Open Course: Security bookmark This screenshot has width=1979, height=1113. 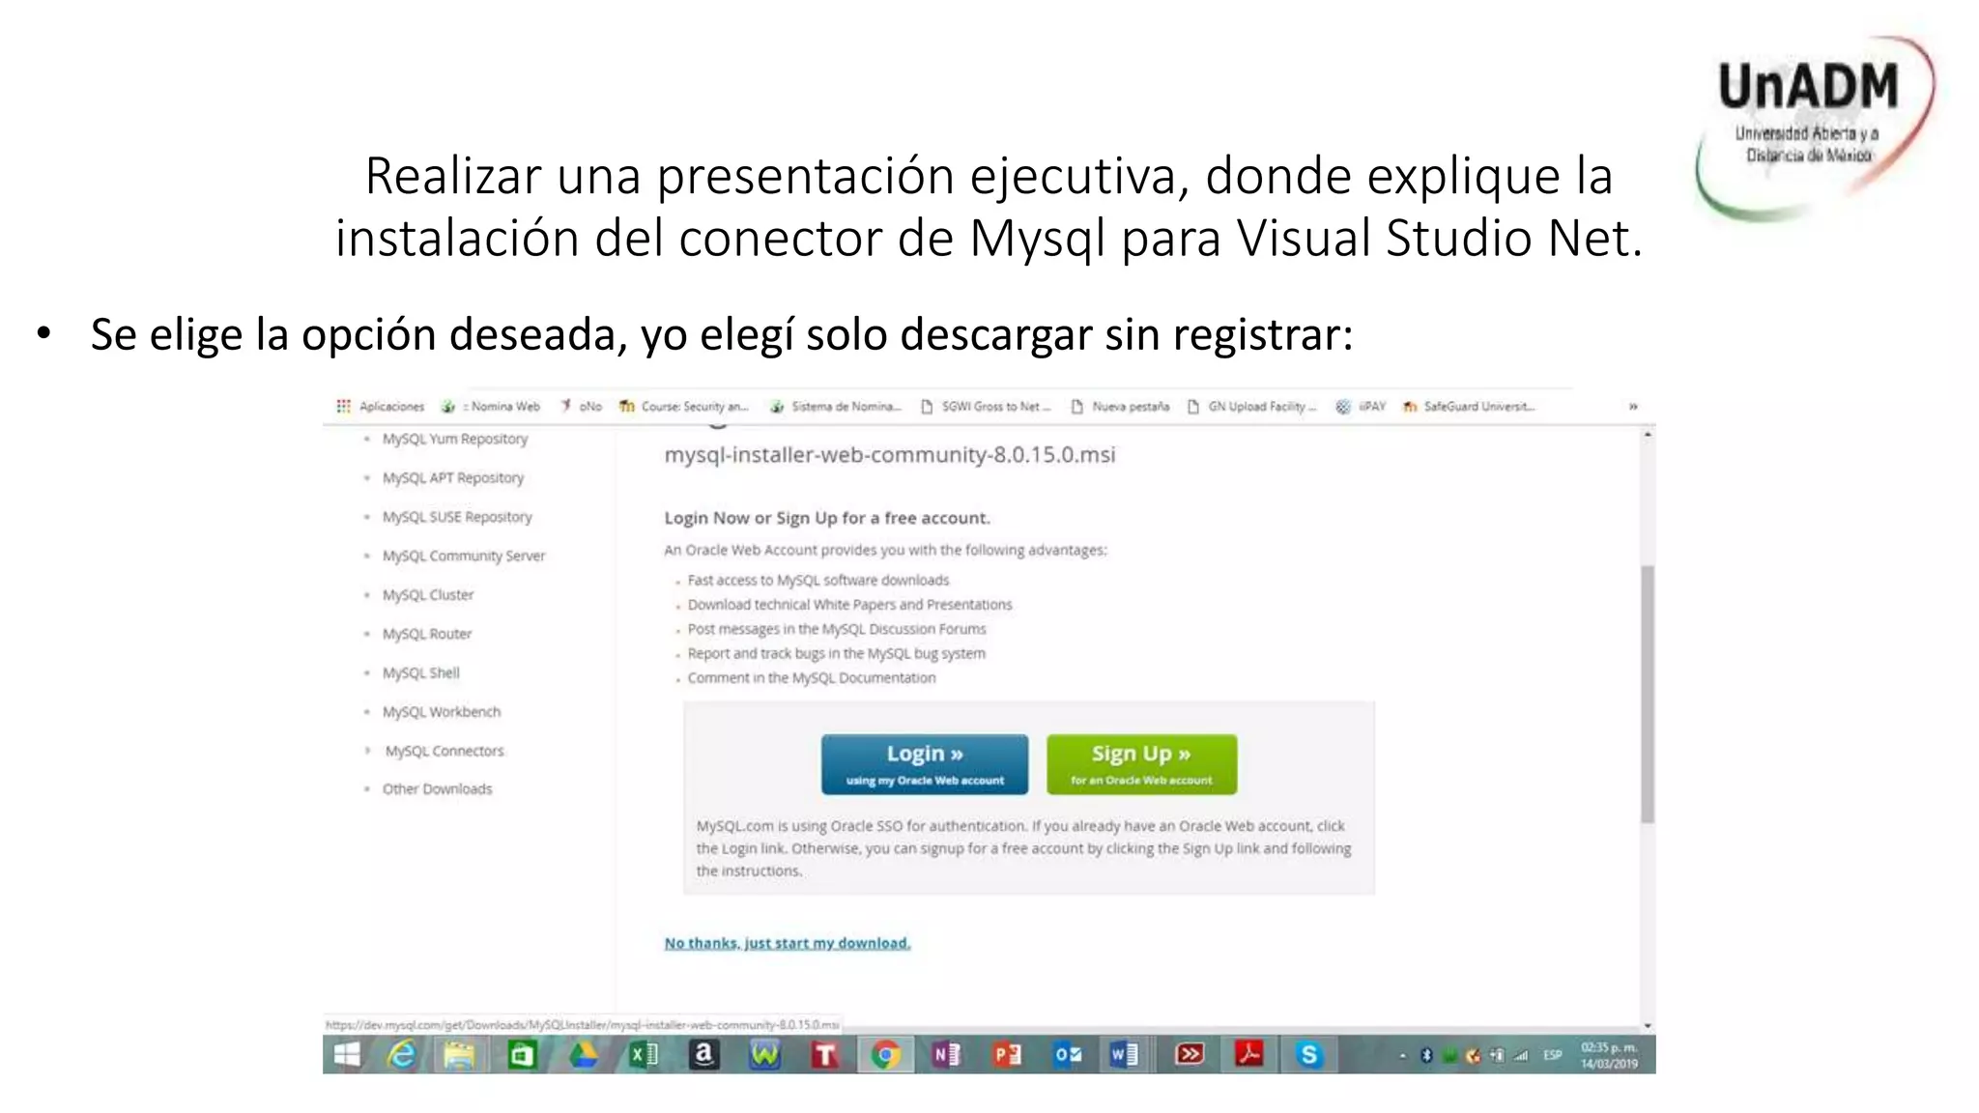[684, 407]
